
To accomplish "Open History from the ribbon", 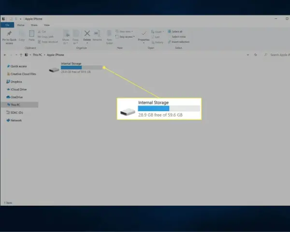I will (158, 43).
